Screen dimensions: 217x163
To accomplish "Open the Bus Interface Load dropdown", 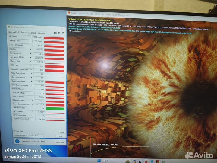I will click(x=31, y=78).
